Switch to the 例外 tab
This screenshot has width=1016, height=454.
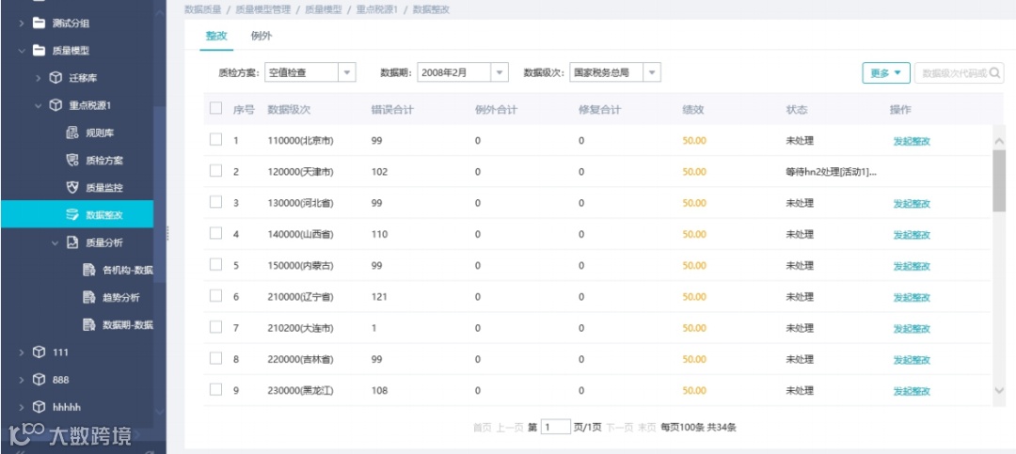point(262,37)
